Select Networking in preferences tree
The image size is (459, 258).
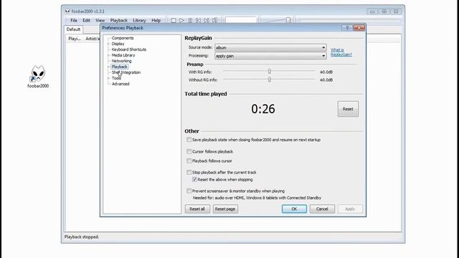coord(121,61)
